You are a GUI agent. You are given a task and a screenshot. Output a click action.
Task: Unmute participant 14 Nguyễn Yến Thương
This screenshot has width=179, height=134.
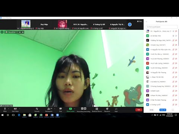tap(173, 73)
